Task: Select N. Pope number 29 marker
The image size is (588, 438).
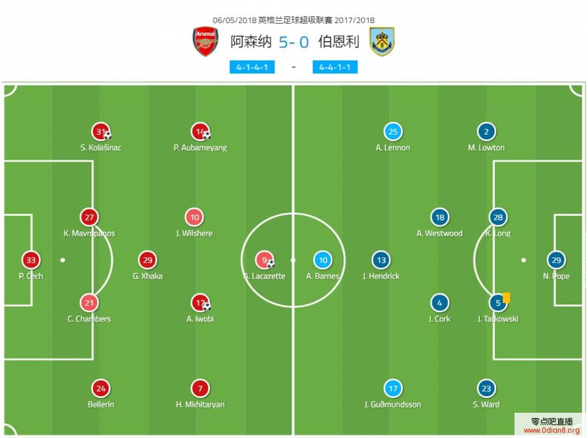Action: pos(556,260)
